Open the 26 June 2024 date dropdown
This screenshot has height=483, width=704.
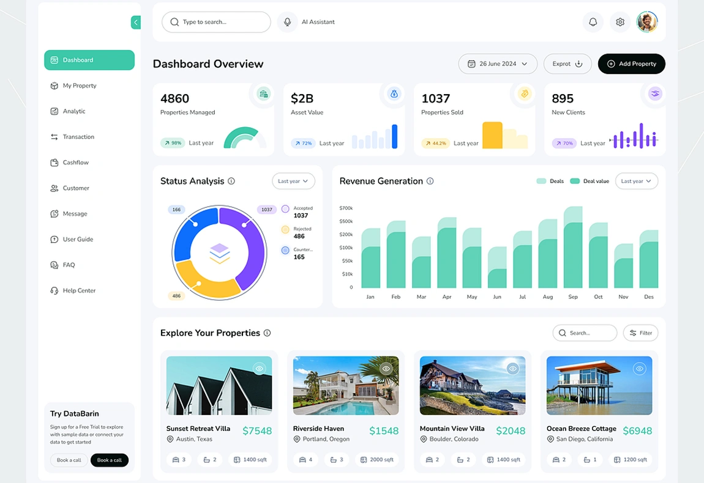[497, 64]
